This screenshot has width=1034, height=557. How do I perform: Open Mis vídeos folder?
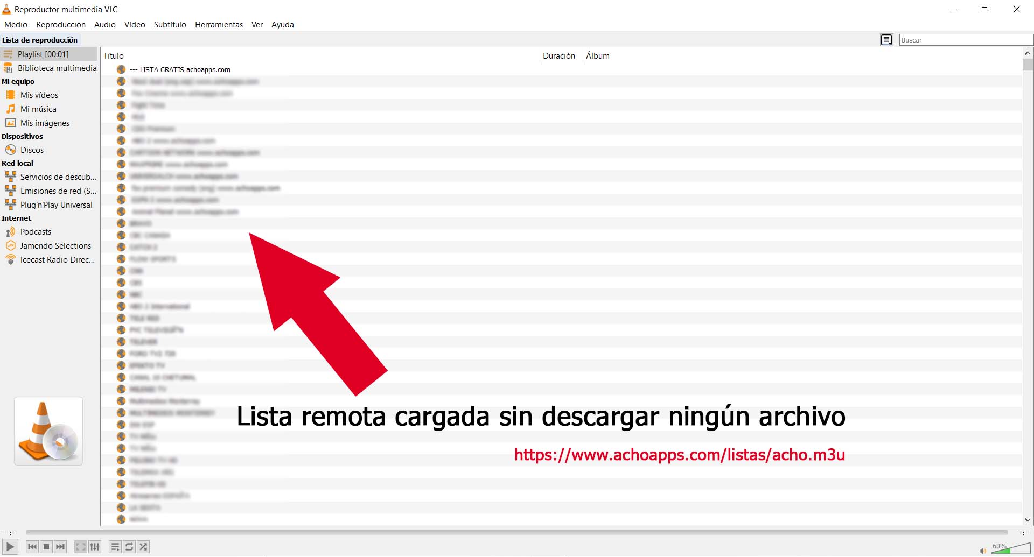pyautogui.click(x=49, y=95)
